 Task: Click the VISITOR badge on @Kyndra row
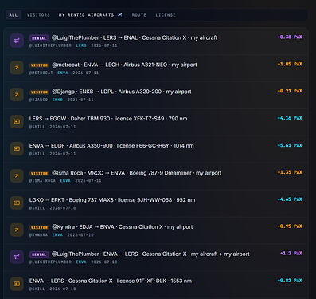(x=39, y=227)
